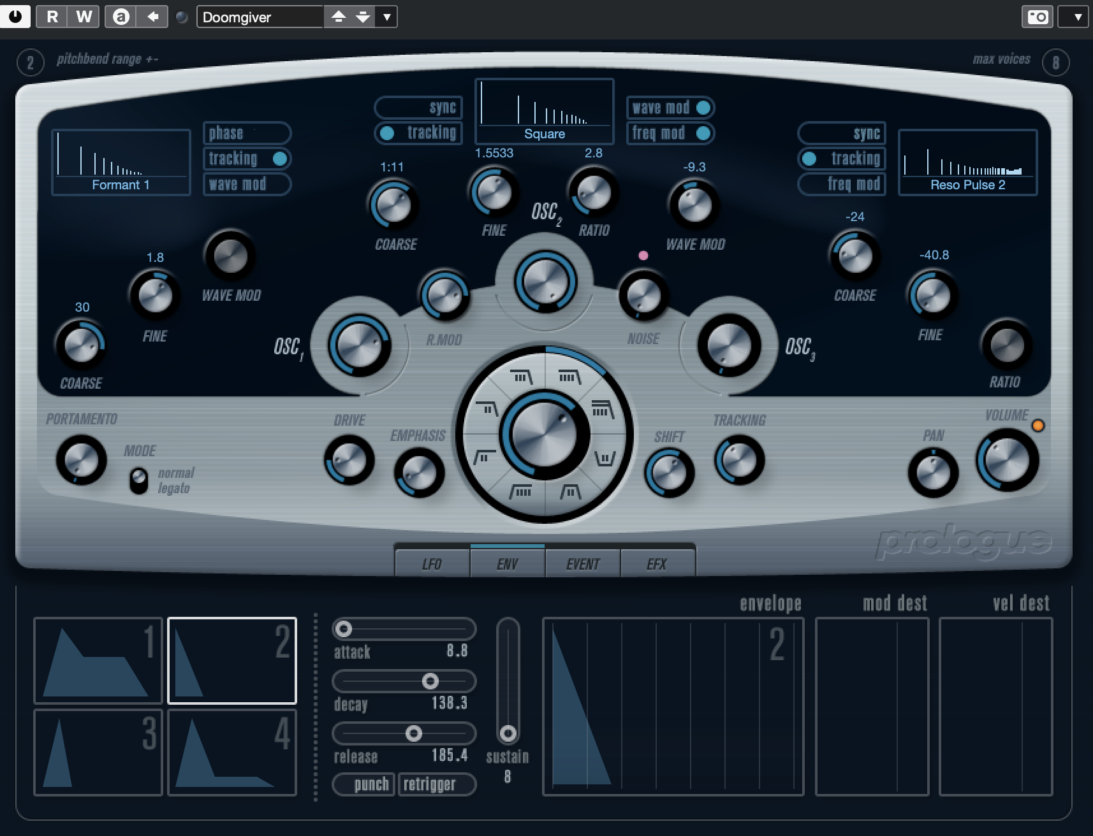Load the previous preset with up arrow
Image resolution: width=1093 pixels, height=836 pixels.
point(338,17)
